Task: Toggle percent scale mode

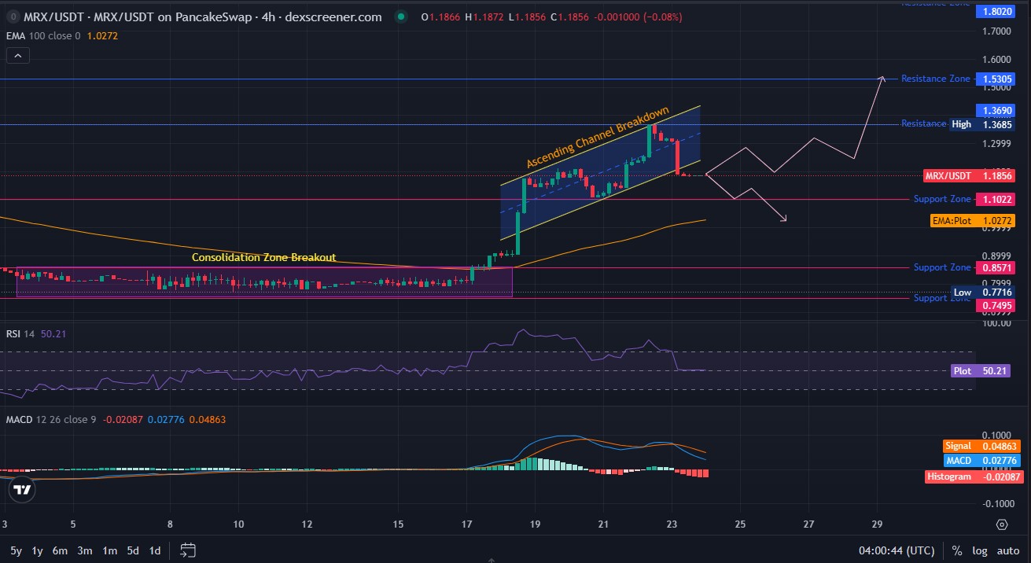Action: pyautogui.click(x=957, y=550)
